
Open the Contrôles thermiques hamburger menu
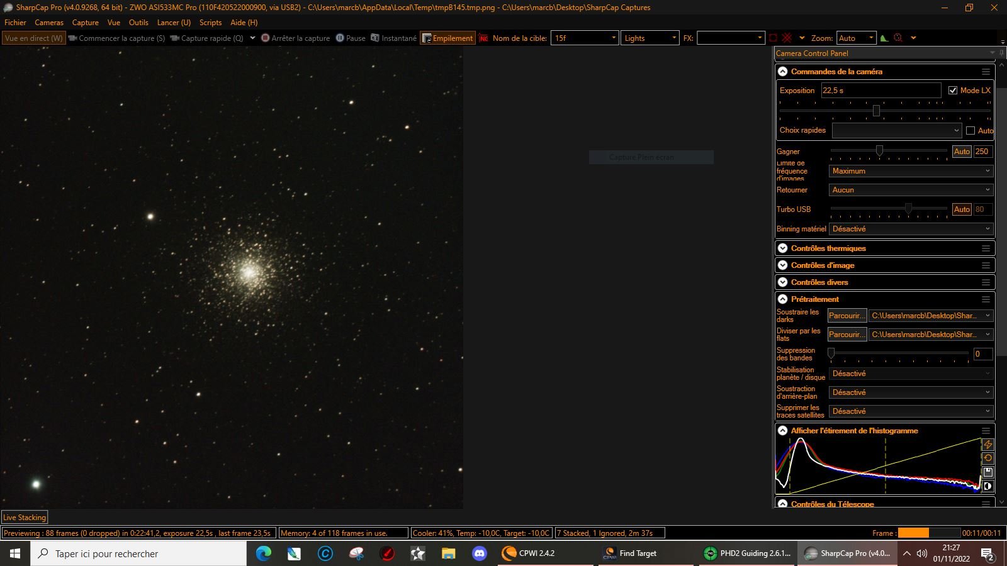pos(986,248)
